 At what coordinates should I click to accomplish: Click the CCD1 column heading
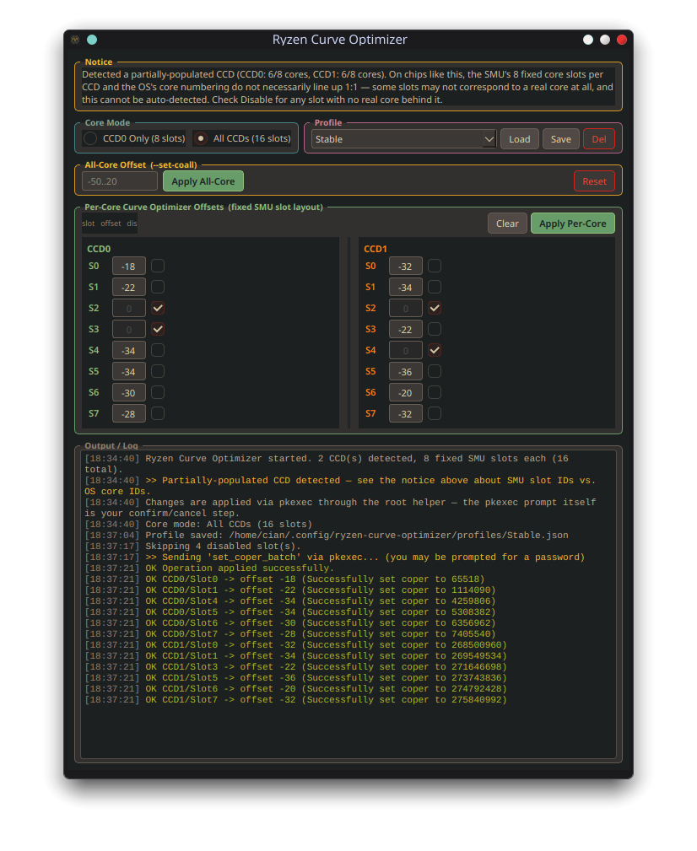[x=376, y=249]
